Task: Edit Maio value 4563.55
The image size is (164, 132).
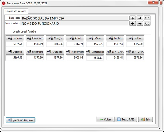Action: (x=95, y=44)
